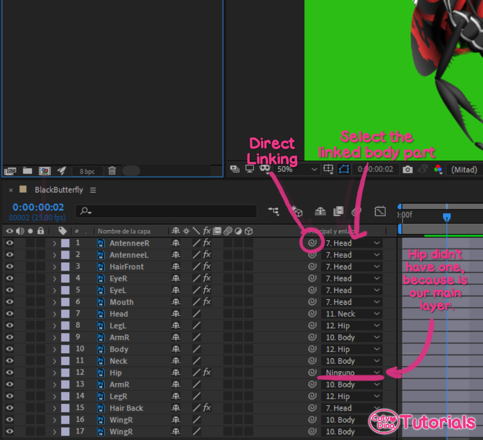
Task: Expand the AntenneeR layer properties
Action: coord(54,242)
